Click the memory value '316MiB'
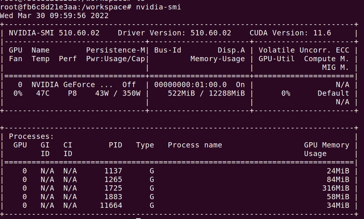Image resolution: width=364 pixels, height=219 pixels. [x=336, y=188]
